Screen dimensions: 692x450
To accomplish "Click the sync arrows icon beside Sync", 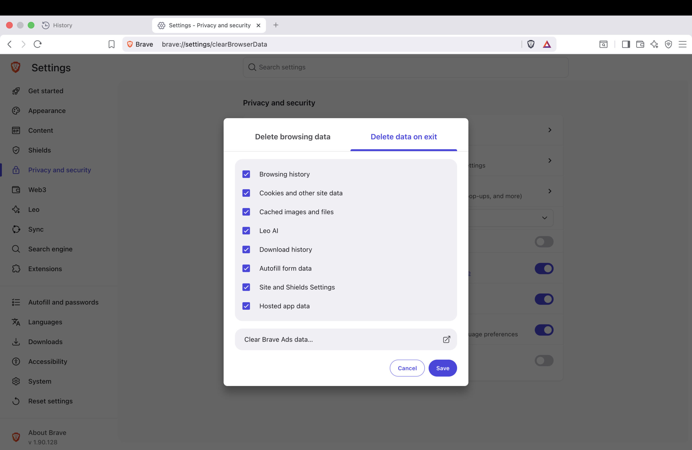I will coord(16,229).
